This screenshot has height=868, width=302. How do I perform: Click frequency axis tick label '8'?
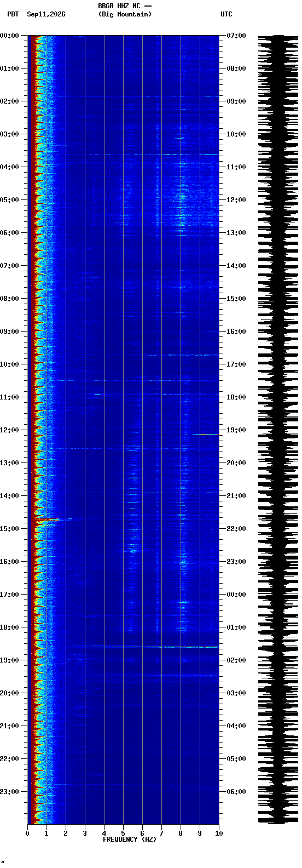click(181, 833)
